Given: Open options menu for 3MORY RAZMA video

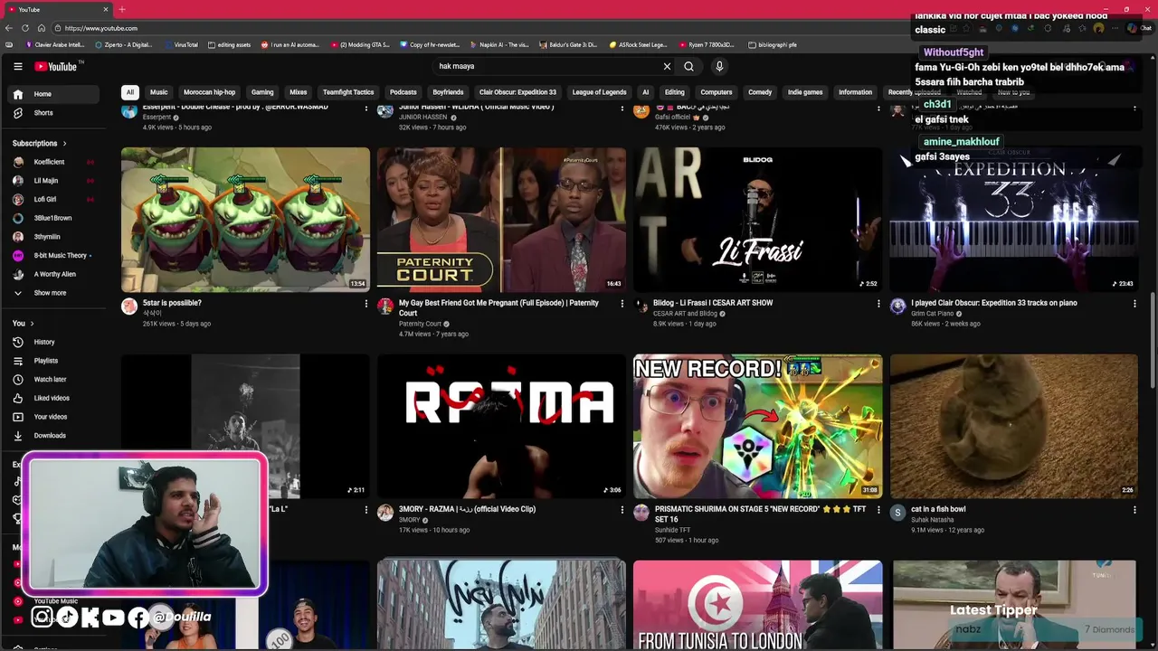Looking at the screenshot, I should click(622, 510).
